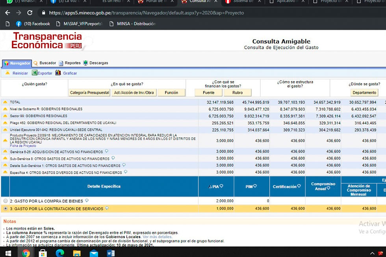Click the browser back arrow
Viewport: 386px width, 257px height.
pyautogui.click(x=7, y=13)
